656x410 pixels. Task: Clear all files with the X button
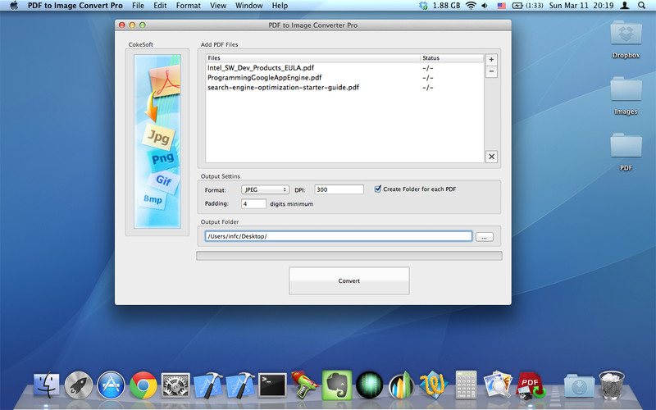pos(491,157)
